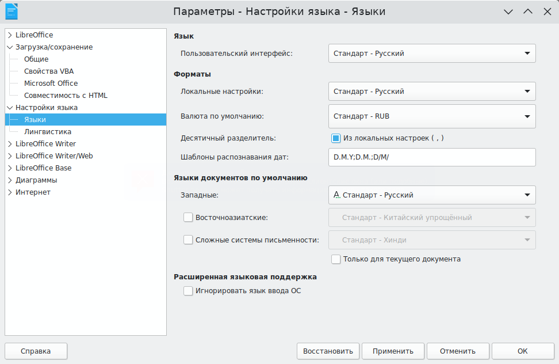The image size is (559, 364).
Task: Open the Локальные настройки dropdown
Action: pos(432,92)
